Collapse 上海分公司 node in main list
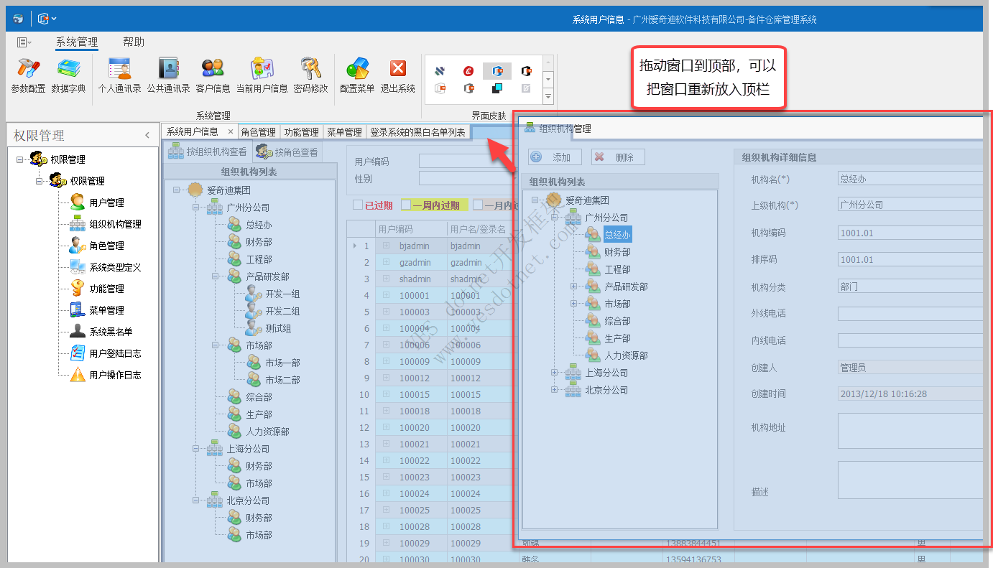The height and width of the screenshot is (568, 993). [x=196, y=449]
